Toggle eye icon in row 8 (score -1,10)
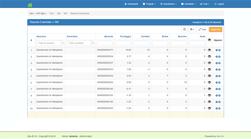This screenshot has width=251, height=139. pos(209,95)
